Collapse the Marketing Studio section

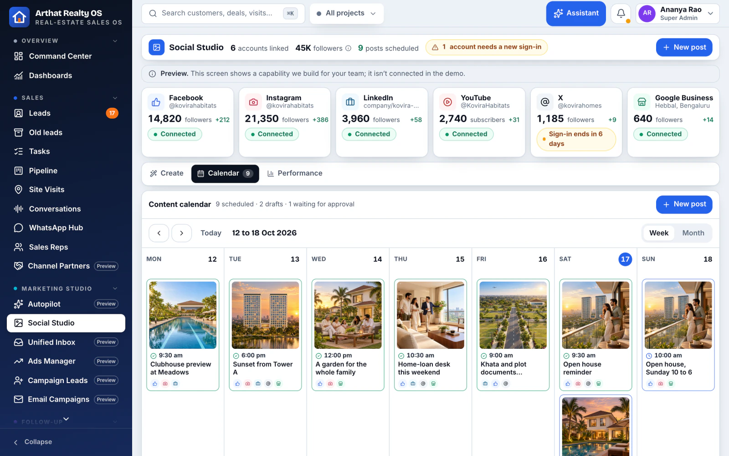(x=115, y=288)
